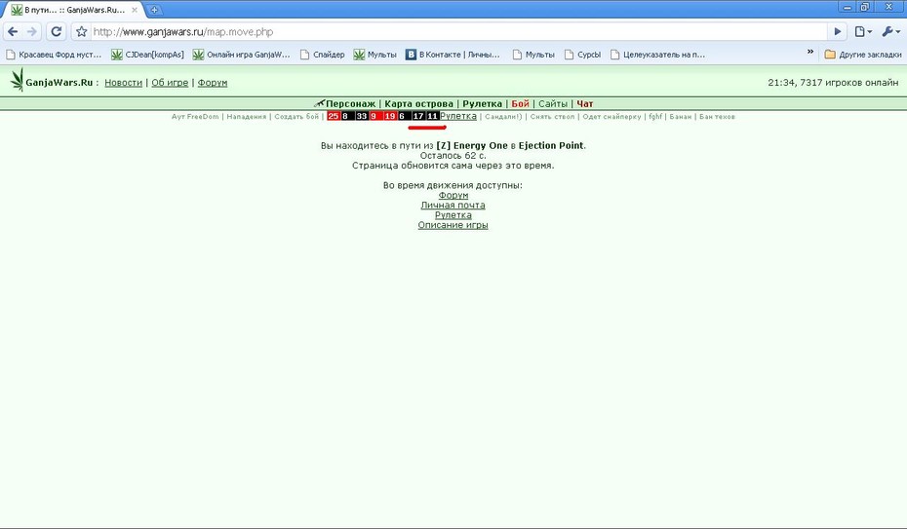Click the red 19 roulette number
The height and width of the screenshot is (529, 907).
tap(390, 116)
